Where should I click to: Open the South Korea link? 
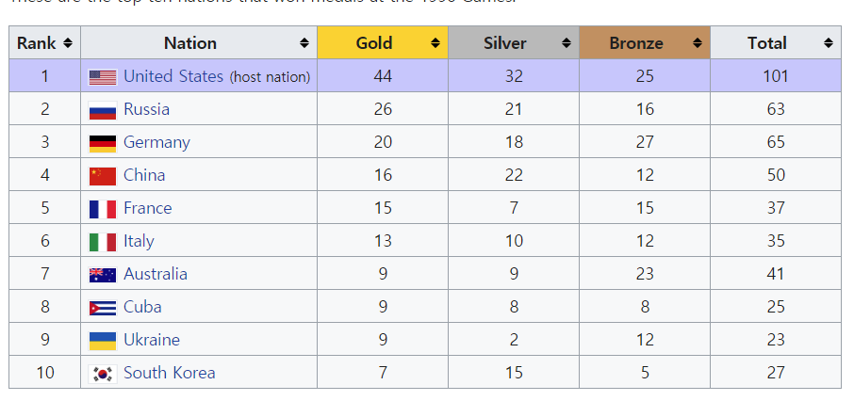coord(170,373)
